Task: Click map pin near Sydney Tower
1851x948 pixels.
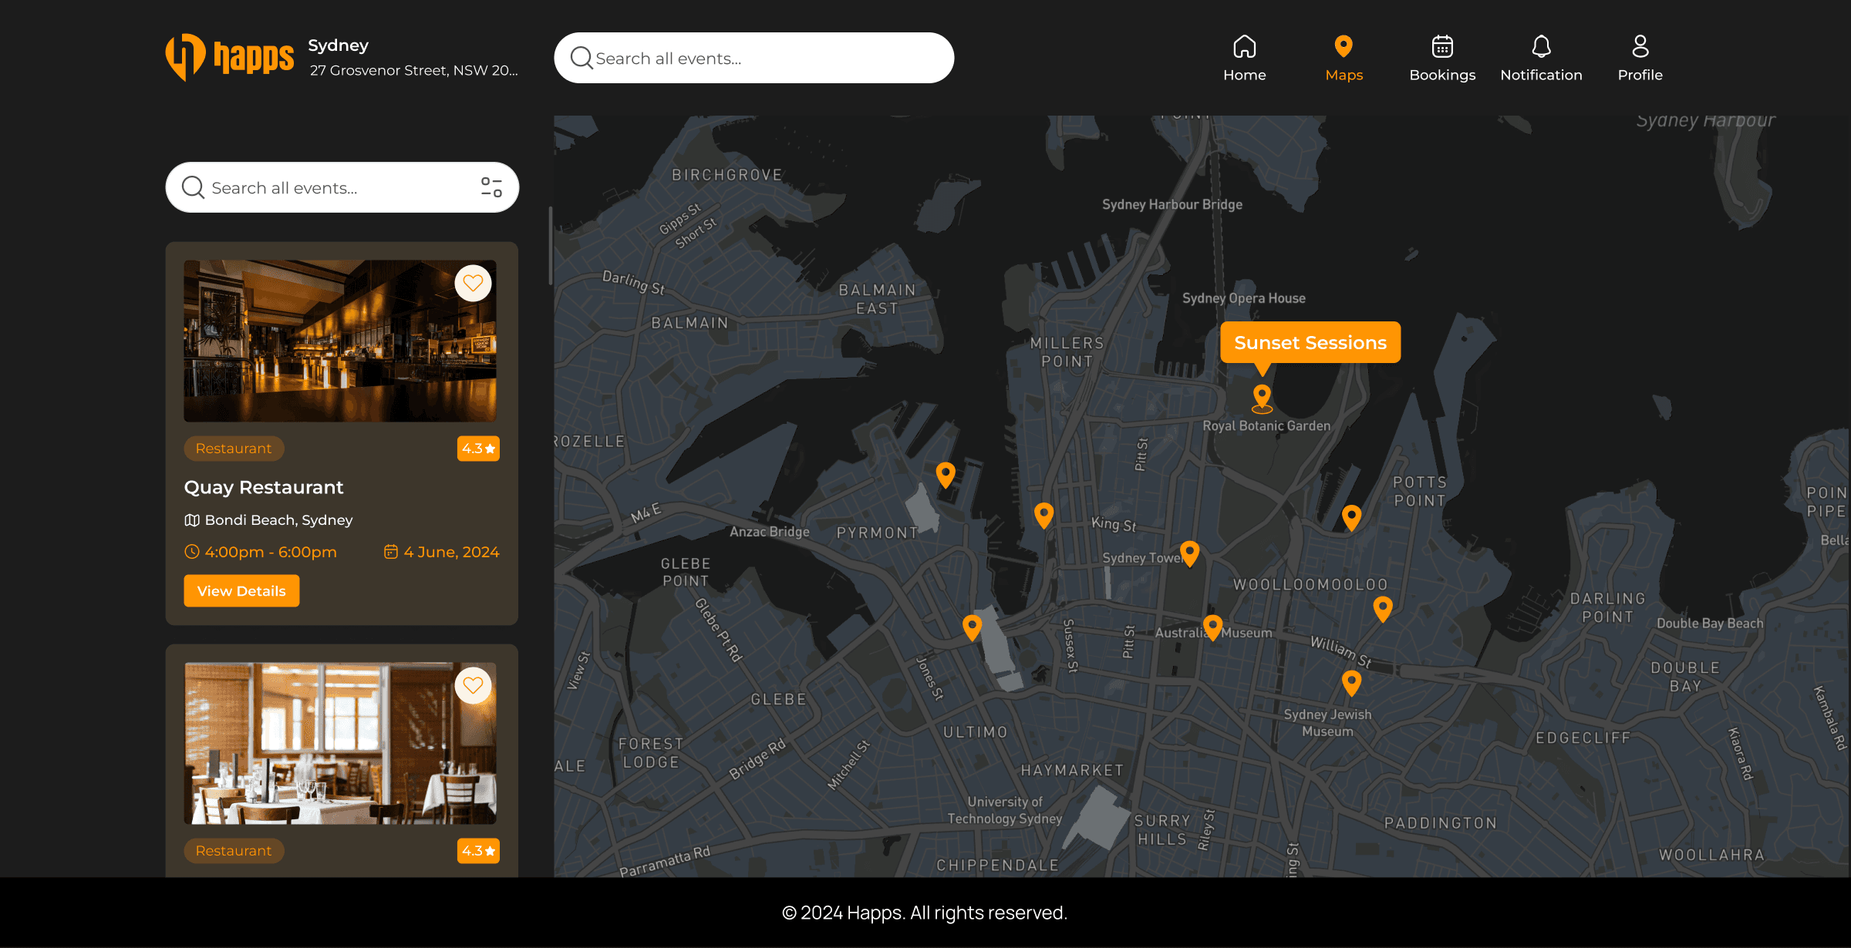Action: (1190, 552)
